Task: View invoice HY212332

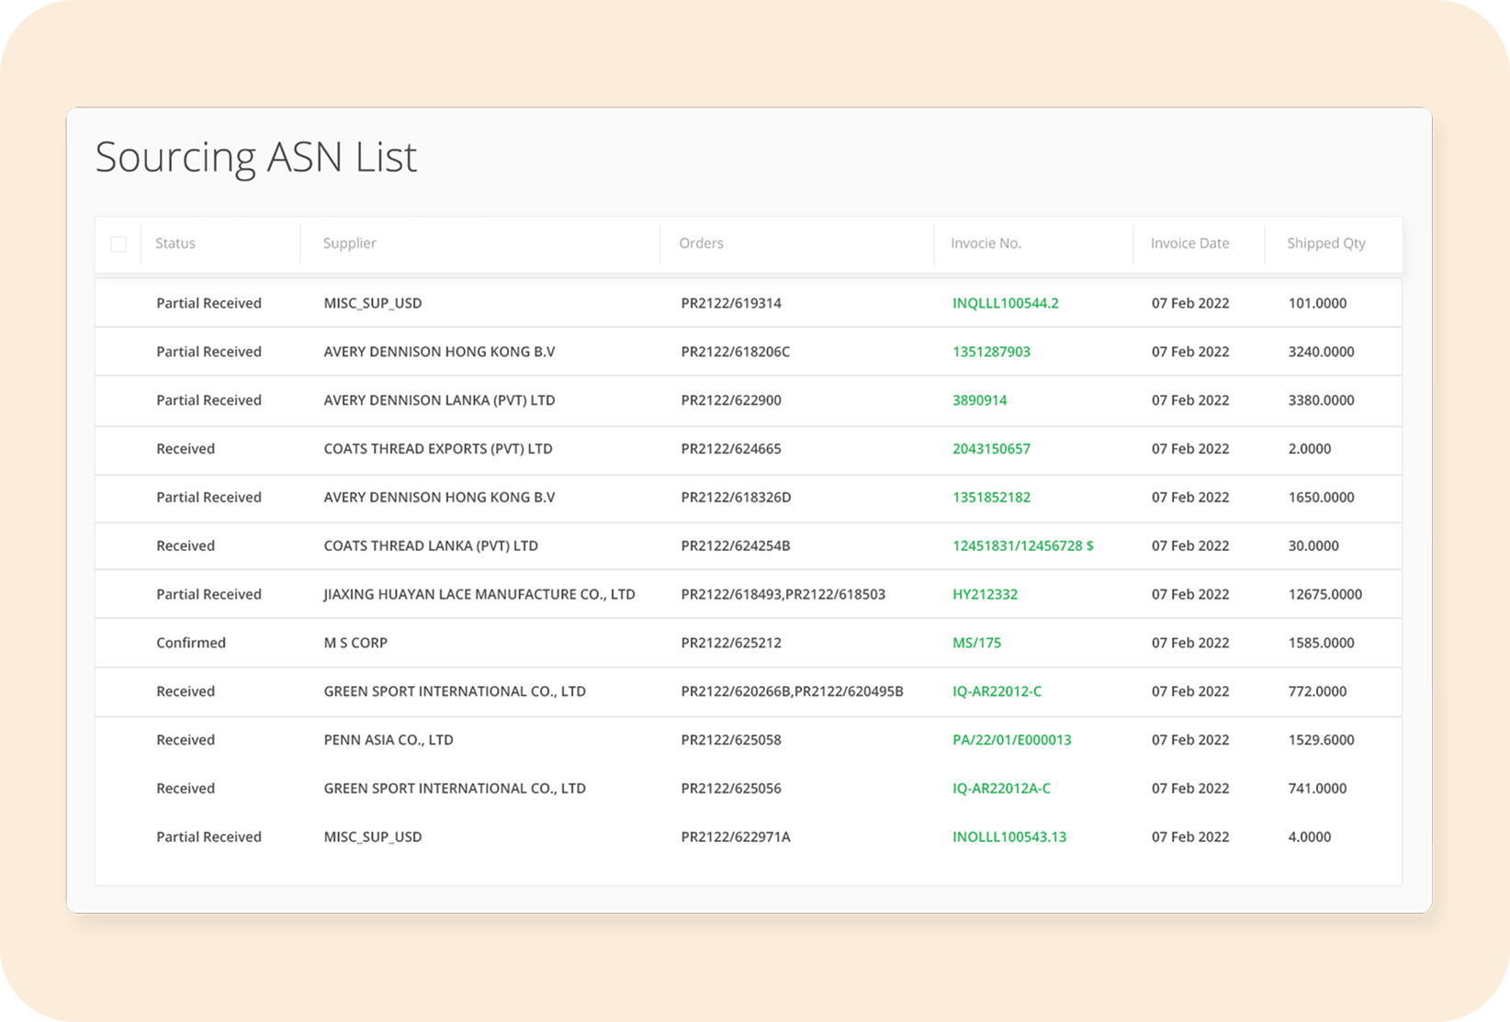Action: click(985, 594)
